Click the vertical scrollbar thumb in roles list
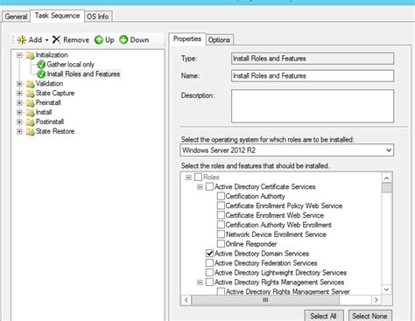This screenshot has width=415, height=321. point(387,187)
